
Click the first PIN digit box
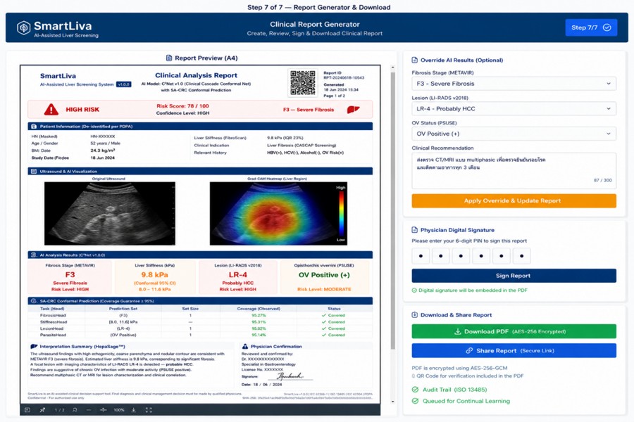point(421,256)
